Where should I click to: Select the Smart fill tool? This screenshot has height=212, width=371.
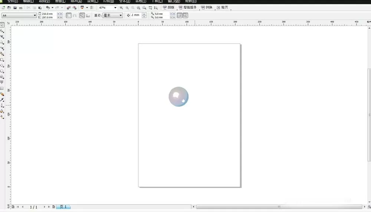[2, 54]
